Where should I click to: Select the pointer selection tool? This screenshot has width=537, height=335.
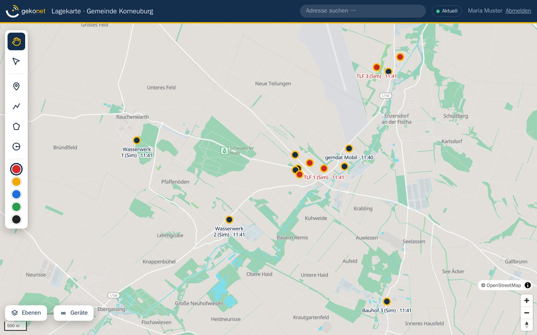[16, 61]
